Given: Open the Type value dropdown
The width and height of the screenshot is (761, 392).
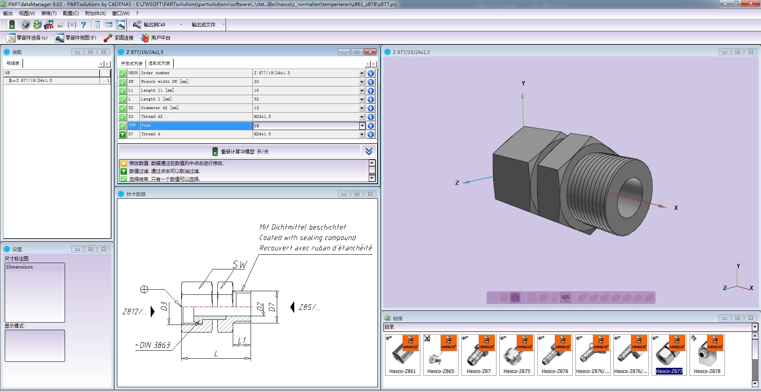Looking at the screenshot, I should (362, 126).
